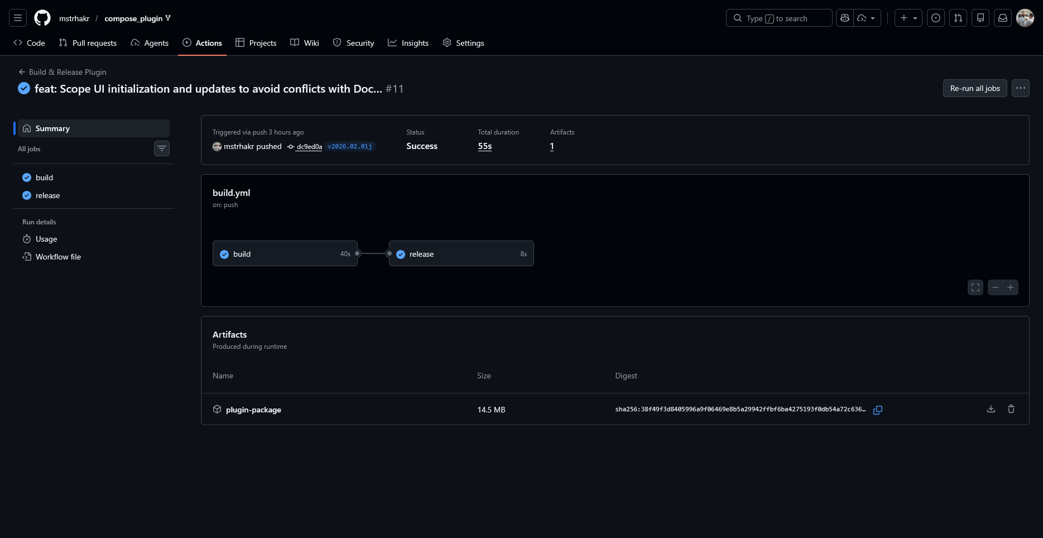Delete the plugin-package artifact
This screenshot has width=1043, height=538.
(x=1011, y=409)
